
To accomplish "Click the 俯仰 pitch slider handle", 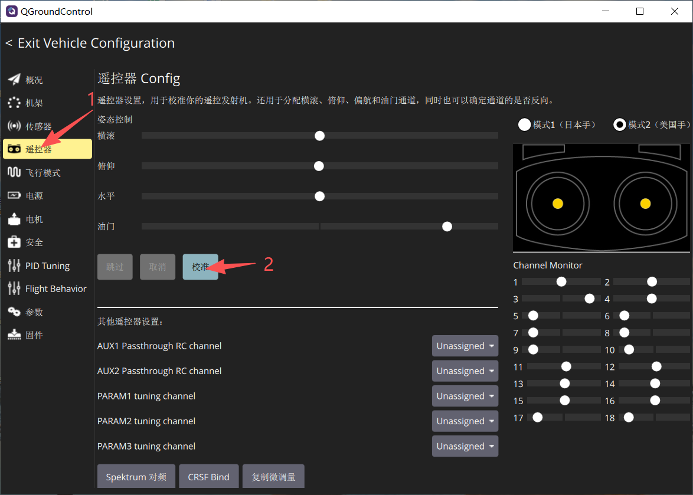I will click(319, 166).
